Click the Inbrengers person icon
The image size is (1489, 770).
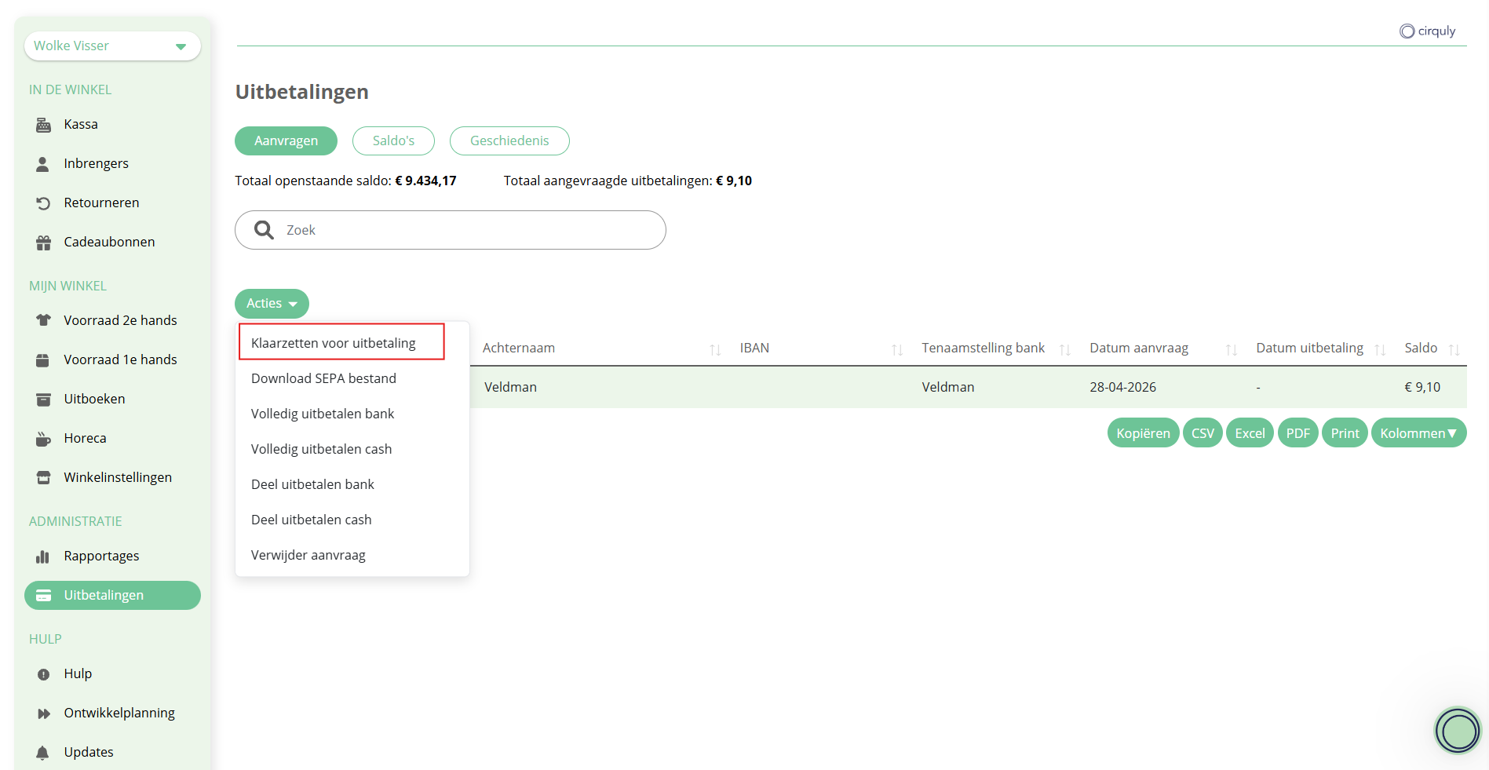(43, 164)
